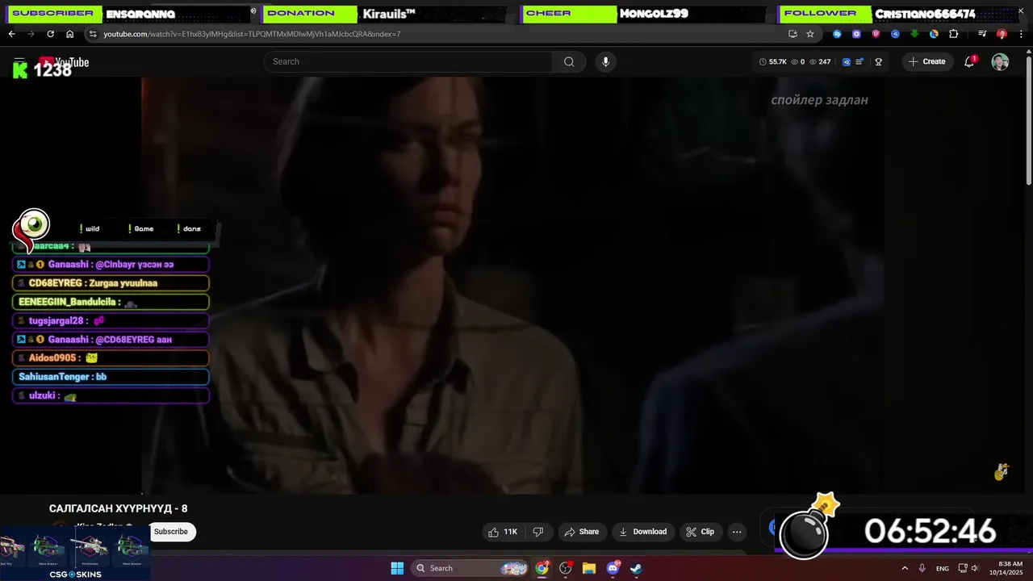Click the !wild command in chat overlay
This screenshot has width=1033, height=581.
(x=90, y=228)
